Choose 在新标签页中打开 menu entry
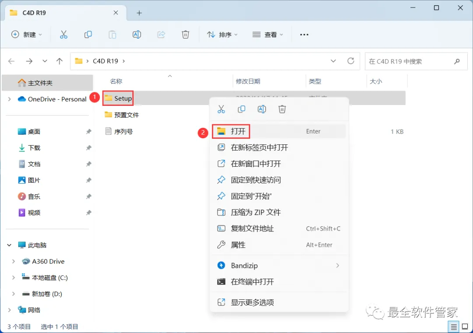This screenshot has width=473, height=333. pyautogui.click(x=279, y=147)
